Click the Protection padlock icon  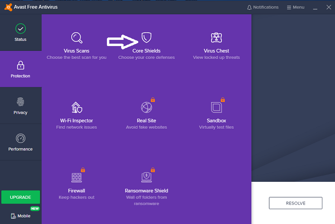20,65
